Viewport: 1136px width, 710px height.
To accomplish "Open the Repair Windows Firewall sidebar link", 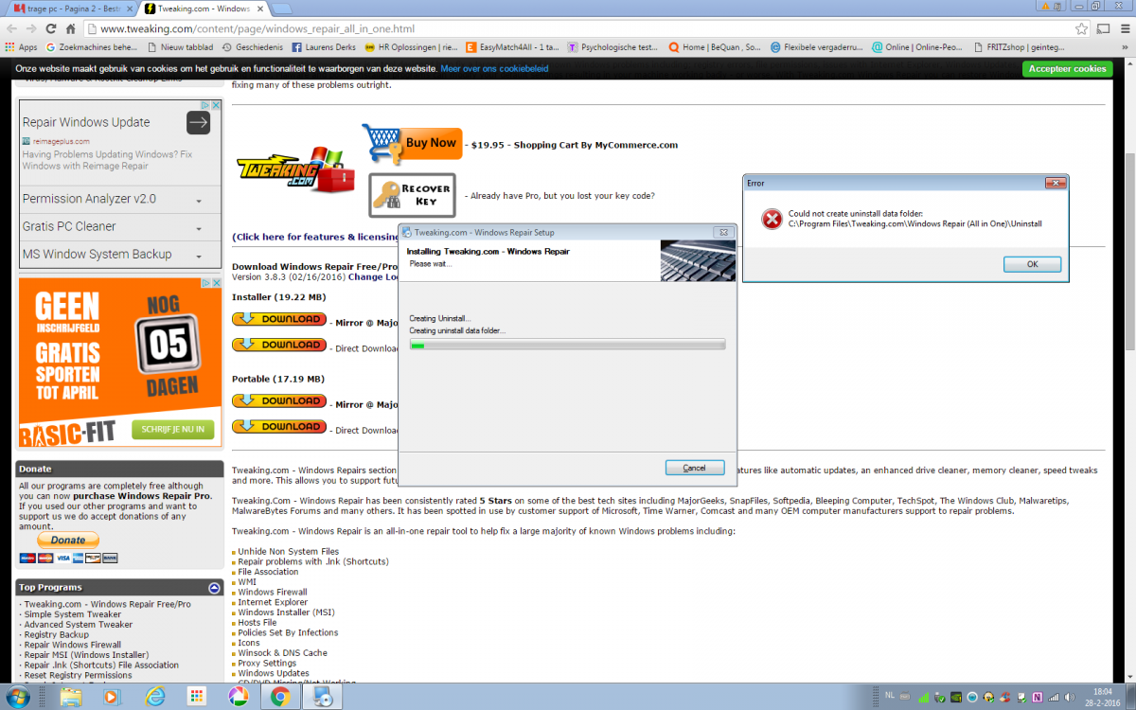I will coord(73,645).
